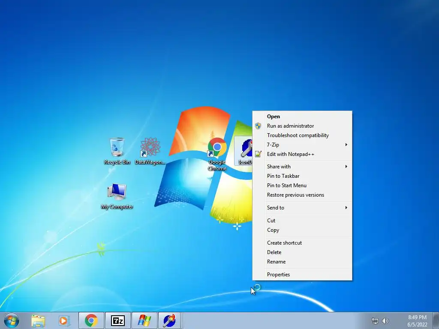Viewport: 439px width, 329px height.
Task: Select Pin to Taskbar
Action: coord(302,176)
